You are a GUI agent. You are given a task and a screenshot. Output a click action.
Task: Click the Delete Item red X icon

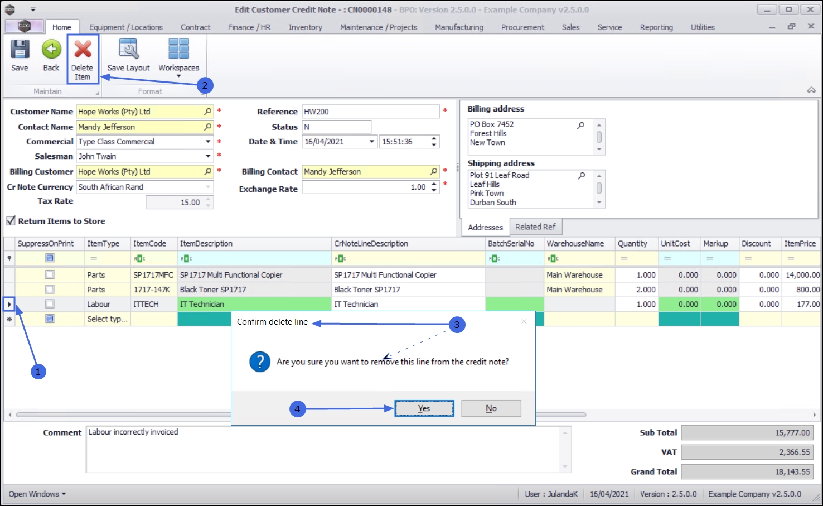coord(83,50)
